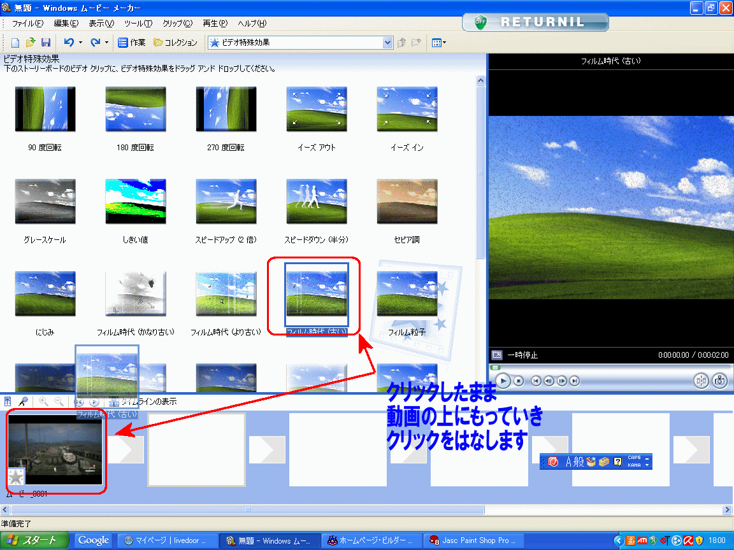The height and width of the screenshot is (550, 734).
Task: Select the 180 度回転 effect thumbnail
Action: [135, 109]
